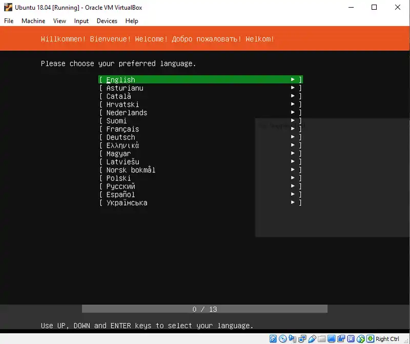
Task: Open the optical disk drive status icon
Action: [282, 339]
